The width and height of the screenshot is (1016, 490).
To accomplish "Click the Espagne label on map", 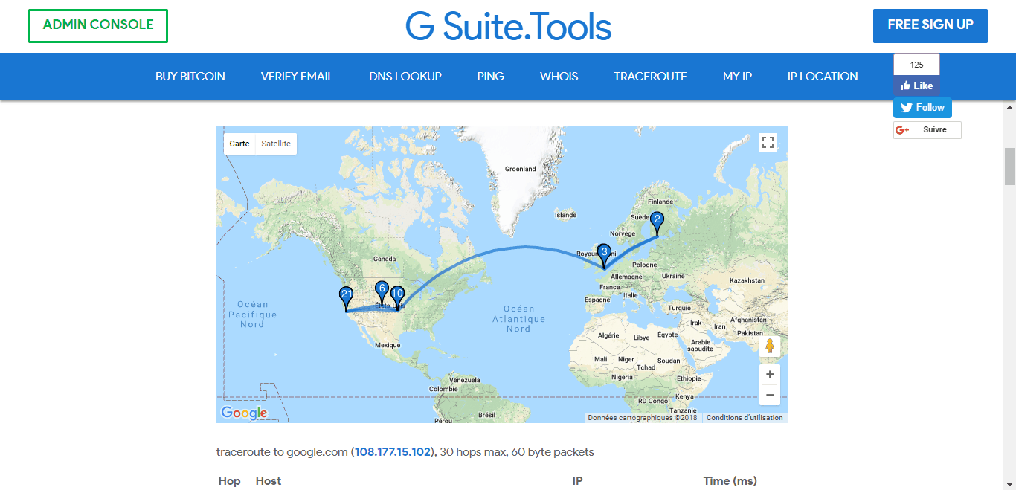I will (x=597, y=300).
